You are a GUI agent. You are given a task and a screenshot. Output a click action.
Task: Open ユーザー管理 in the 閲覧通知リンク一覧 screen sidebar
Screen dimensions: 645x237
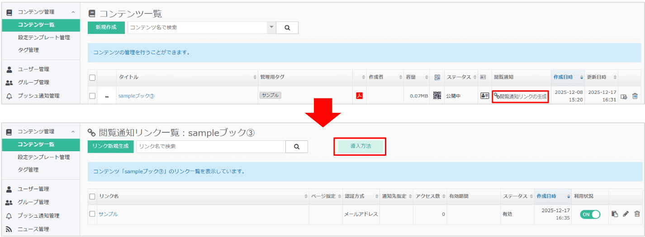click(x=33, y=189)
